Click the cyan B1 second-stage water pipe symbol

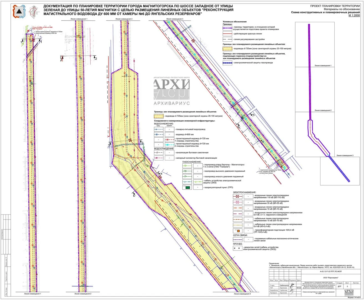pyautogui.click(x=169, y=145)
